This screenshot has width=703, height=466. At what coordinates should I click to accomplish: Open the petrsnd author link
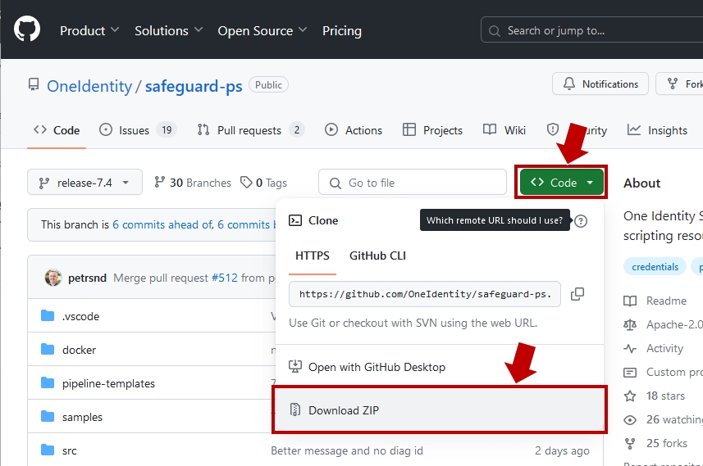(87, 278)
